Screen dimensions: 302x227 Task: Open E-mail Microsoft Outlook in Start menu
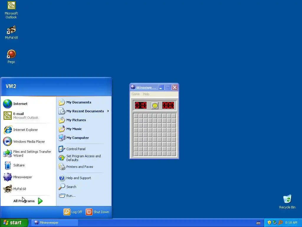pyautogui.click(x=28, y=116)
